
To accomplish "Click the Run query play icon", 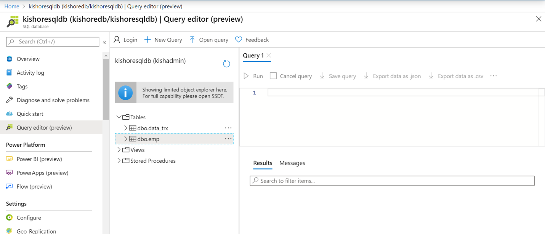I will point(247,76).
